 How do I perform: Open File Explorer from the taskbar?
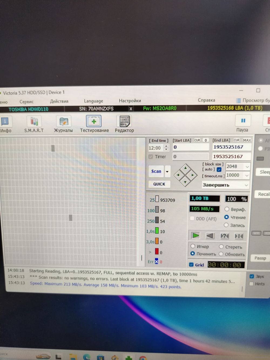(73, 357)
